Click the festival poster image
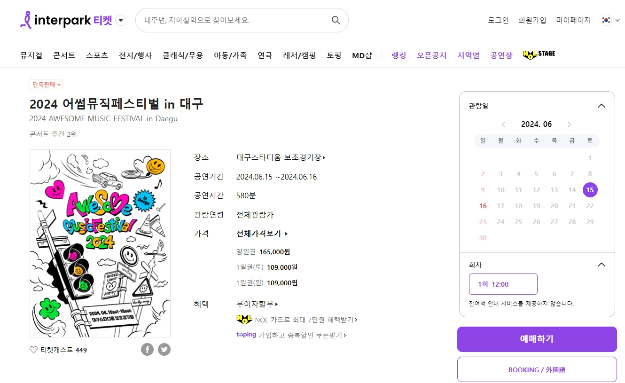 [100, 243]
